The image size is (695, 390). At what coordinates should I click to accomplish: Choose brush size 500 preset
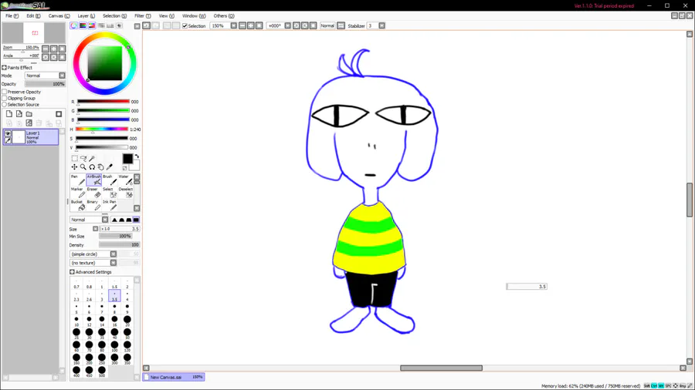(x=102, y=372)
